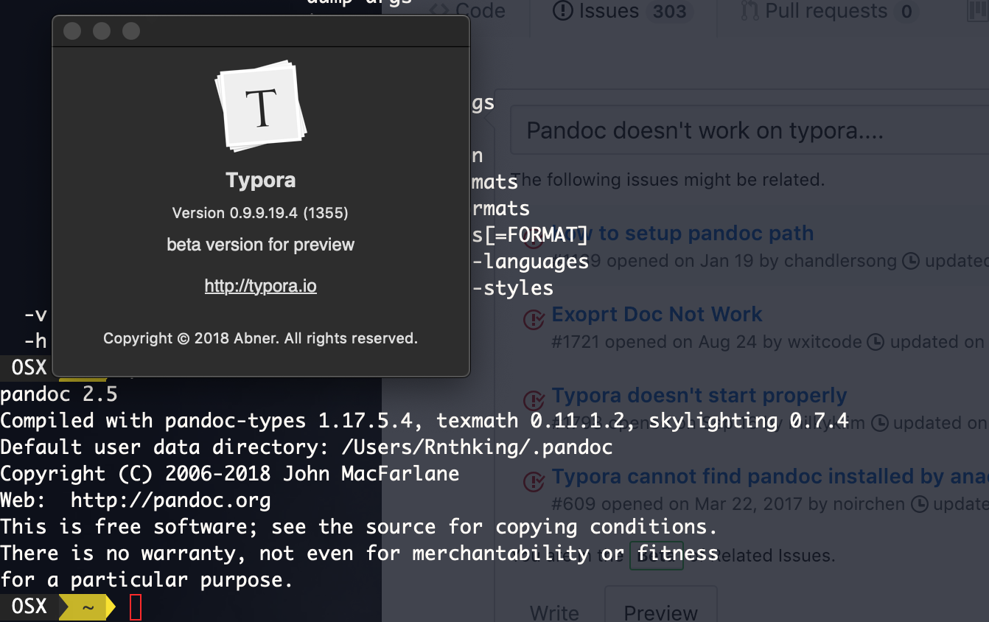
Task: Click the Pull requests branch icon
Action: 749,11
